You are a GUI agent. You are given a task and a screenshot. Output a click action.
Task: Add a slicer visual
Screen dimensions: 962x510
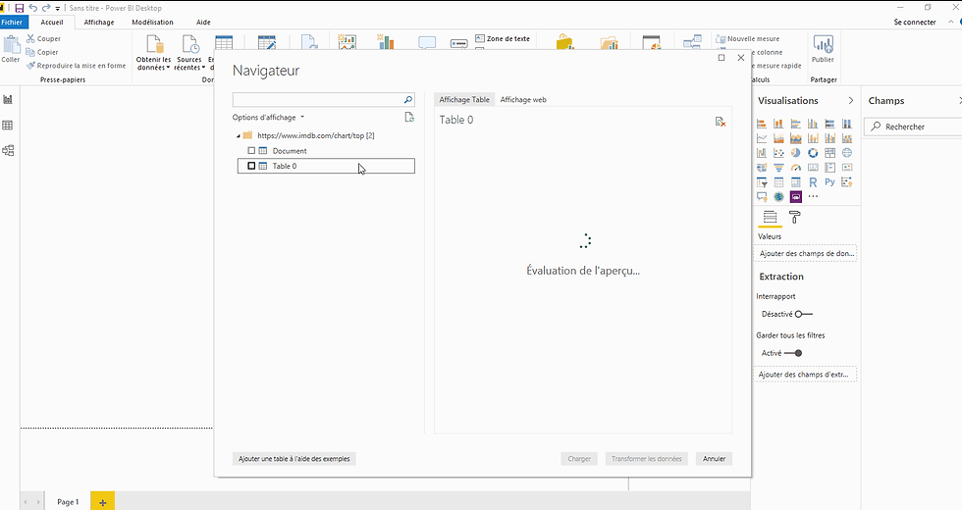pos(762,182)
